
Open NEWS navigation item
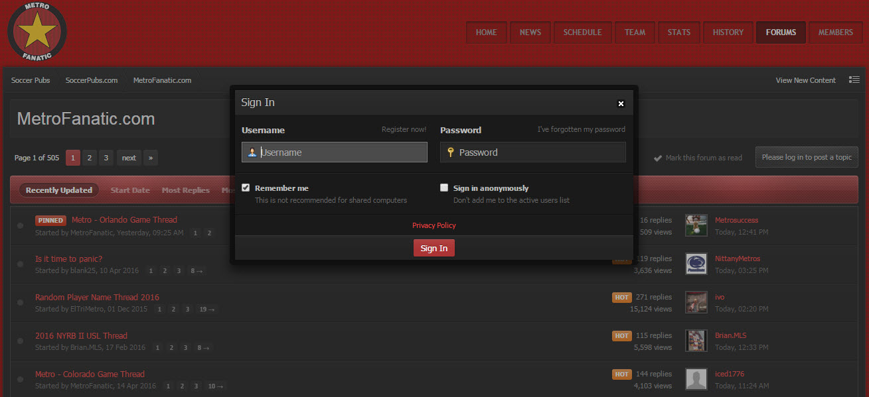tap(530, 32)
